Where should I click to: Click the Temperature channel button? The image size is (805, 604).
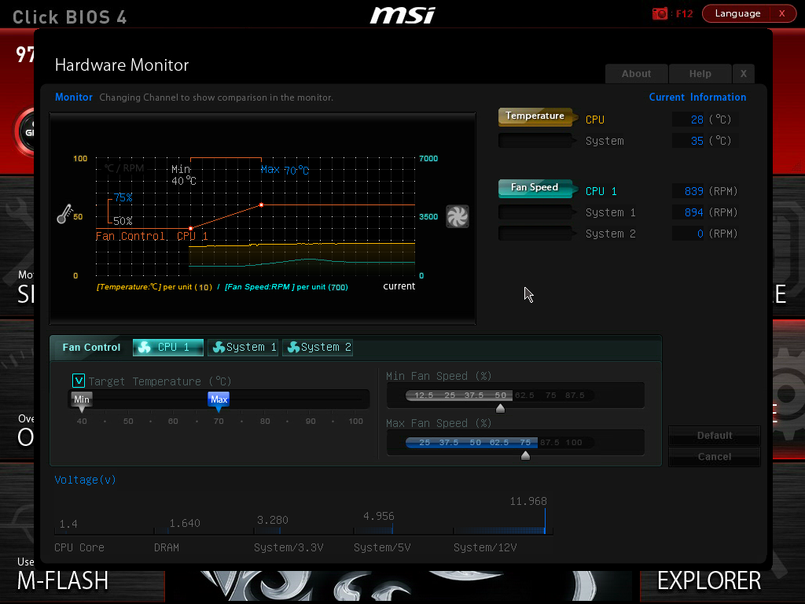(535, 116)
